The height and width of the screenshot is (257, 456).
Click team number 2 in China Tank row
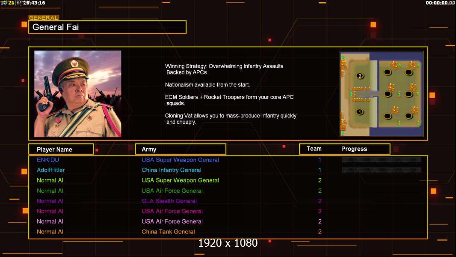point(320,232)
